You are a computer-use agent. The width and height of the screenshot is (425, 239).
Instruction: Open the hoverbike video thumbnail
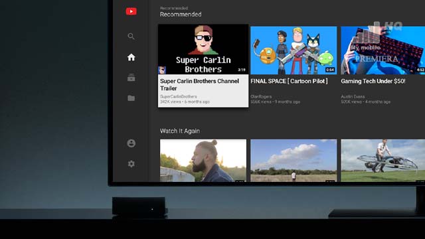382,161
